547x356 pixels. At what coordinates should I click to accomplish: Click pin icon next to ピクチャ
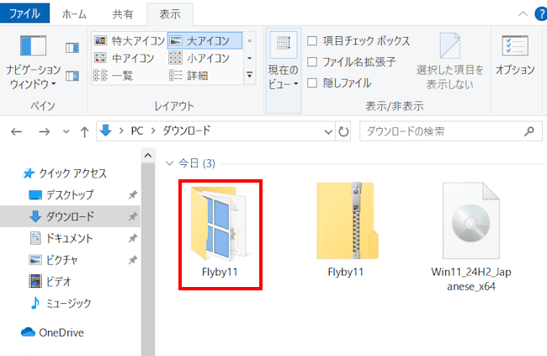coord(133,260)
